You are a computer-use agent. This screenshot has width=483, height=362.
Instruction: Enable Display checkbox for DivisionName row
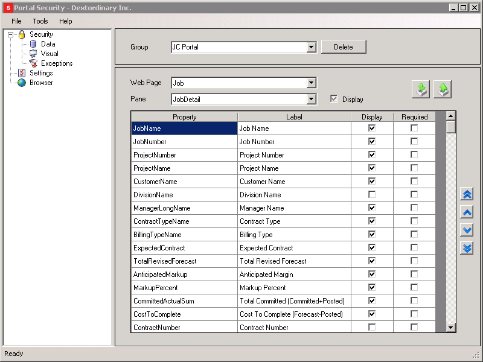[x=372, y=195]
